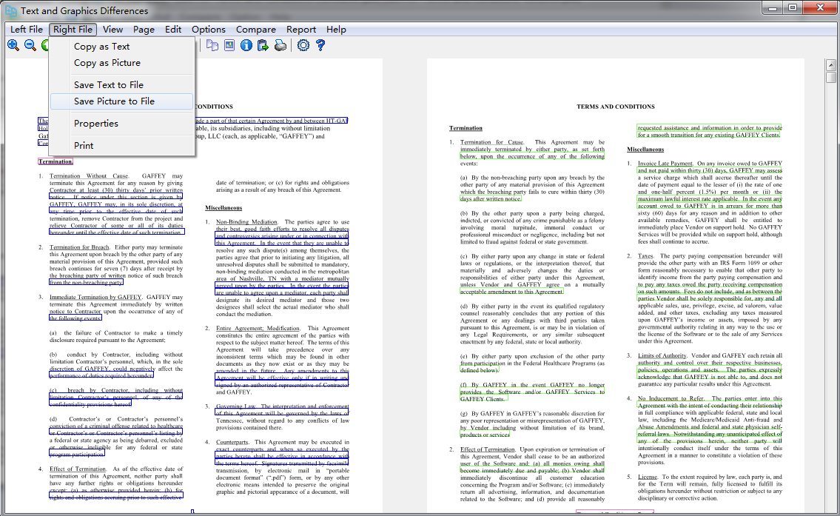Image resolution: width=840 pixels, height=516 pixels.
Task: Select Save Text to File
Action: [x=121, y=84]
